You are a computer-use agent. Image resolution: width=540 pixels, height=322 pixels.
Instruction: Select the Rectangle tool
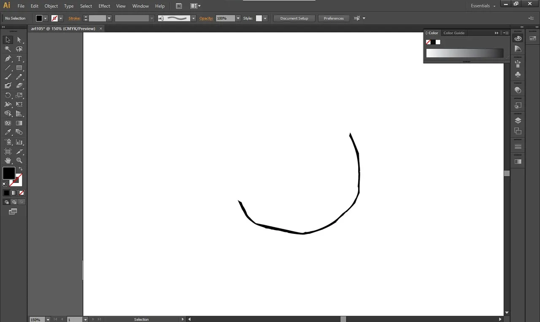pyautogui.click(x=19, y=68)
